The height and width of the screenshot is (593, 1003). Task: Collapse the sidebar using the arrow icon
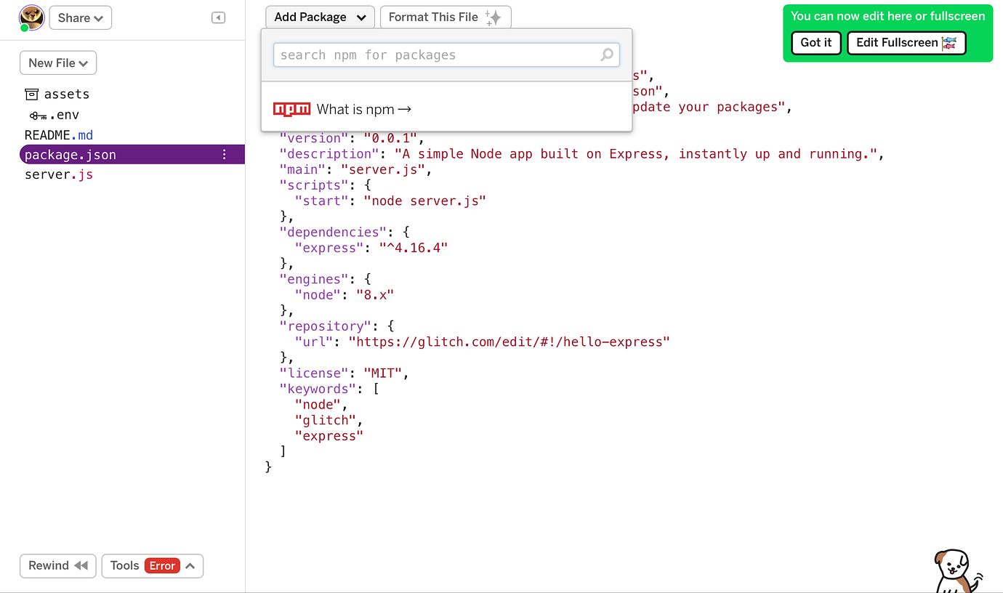tap(218, 17)
